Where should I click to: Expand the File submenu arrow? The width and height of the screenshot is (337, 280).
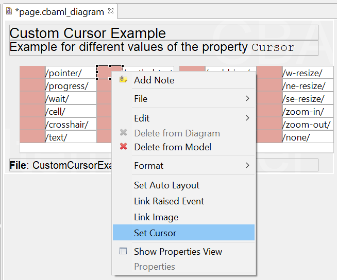tap(247, 98)
